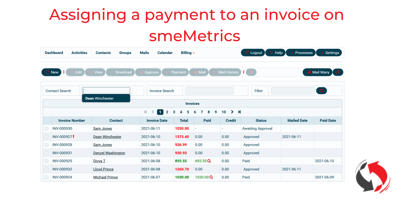Focus the Contact Search input field

[x=106, y=91]
